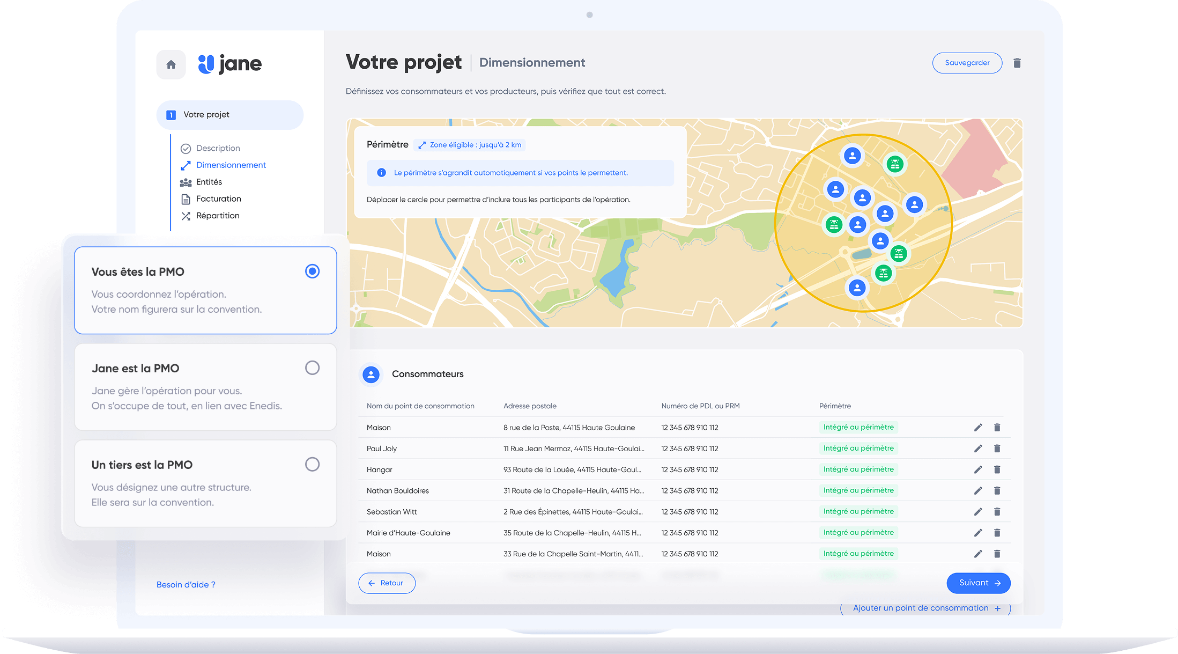Click the info icon in the perimeter notice
1178x654 pixels.
tap(381, 173)
